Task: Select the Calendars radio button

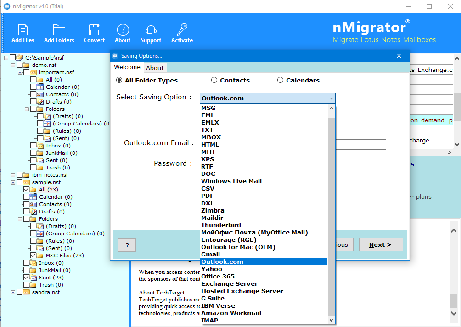Action: click(x=280, y=80)
